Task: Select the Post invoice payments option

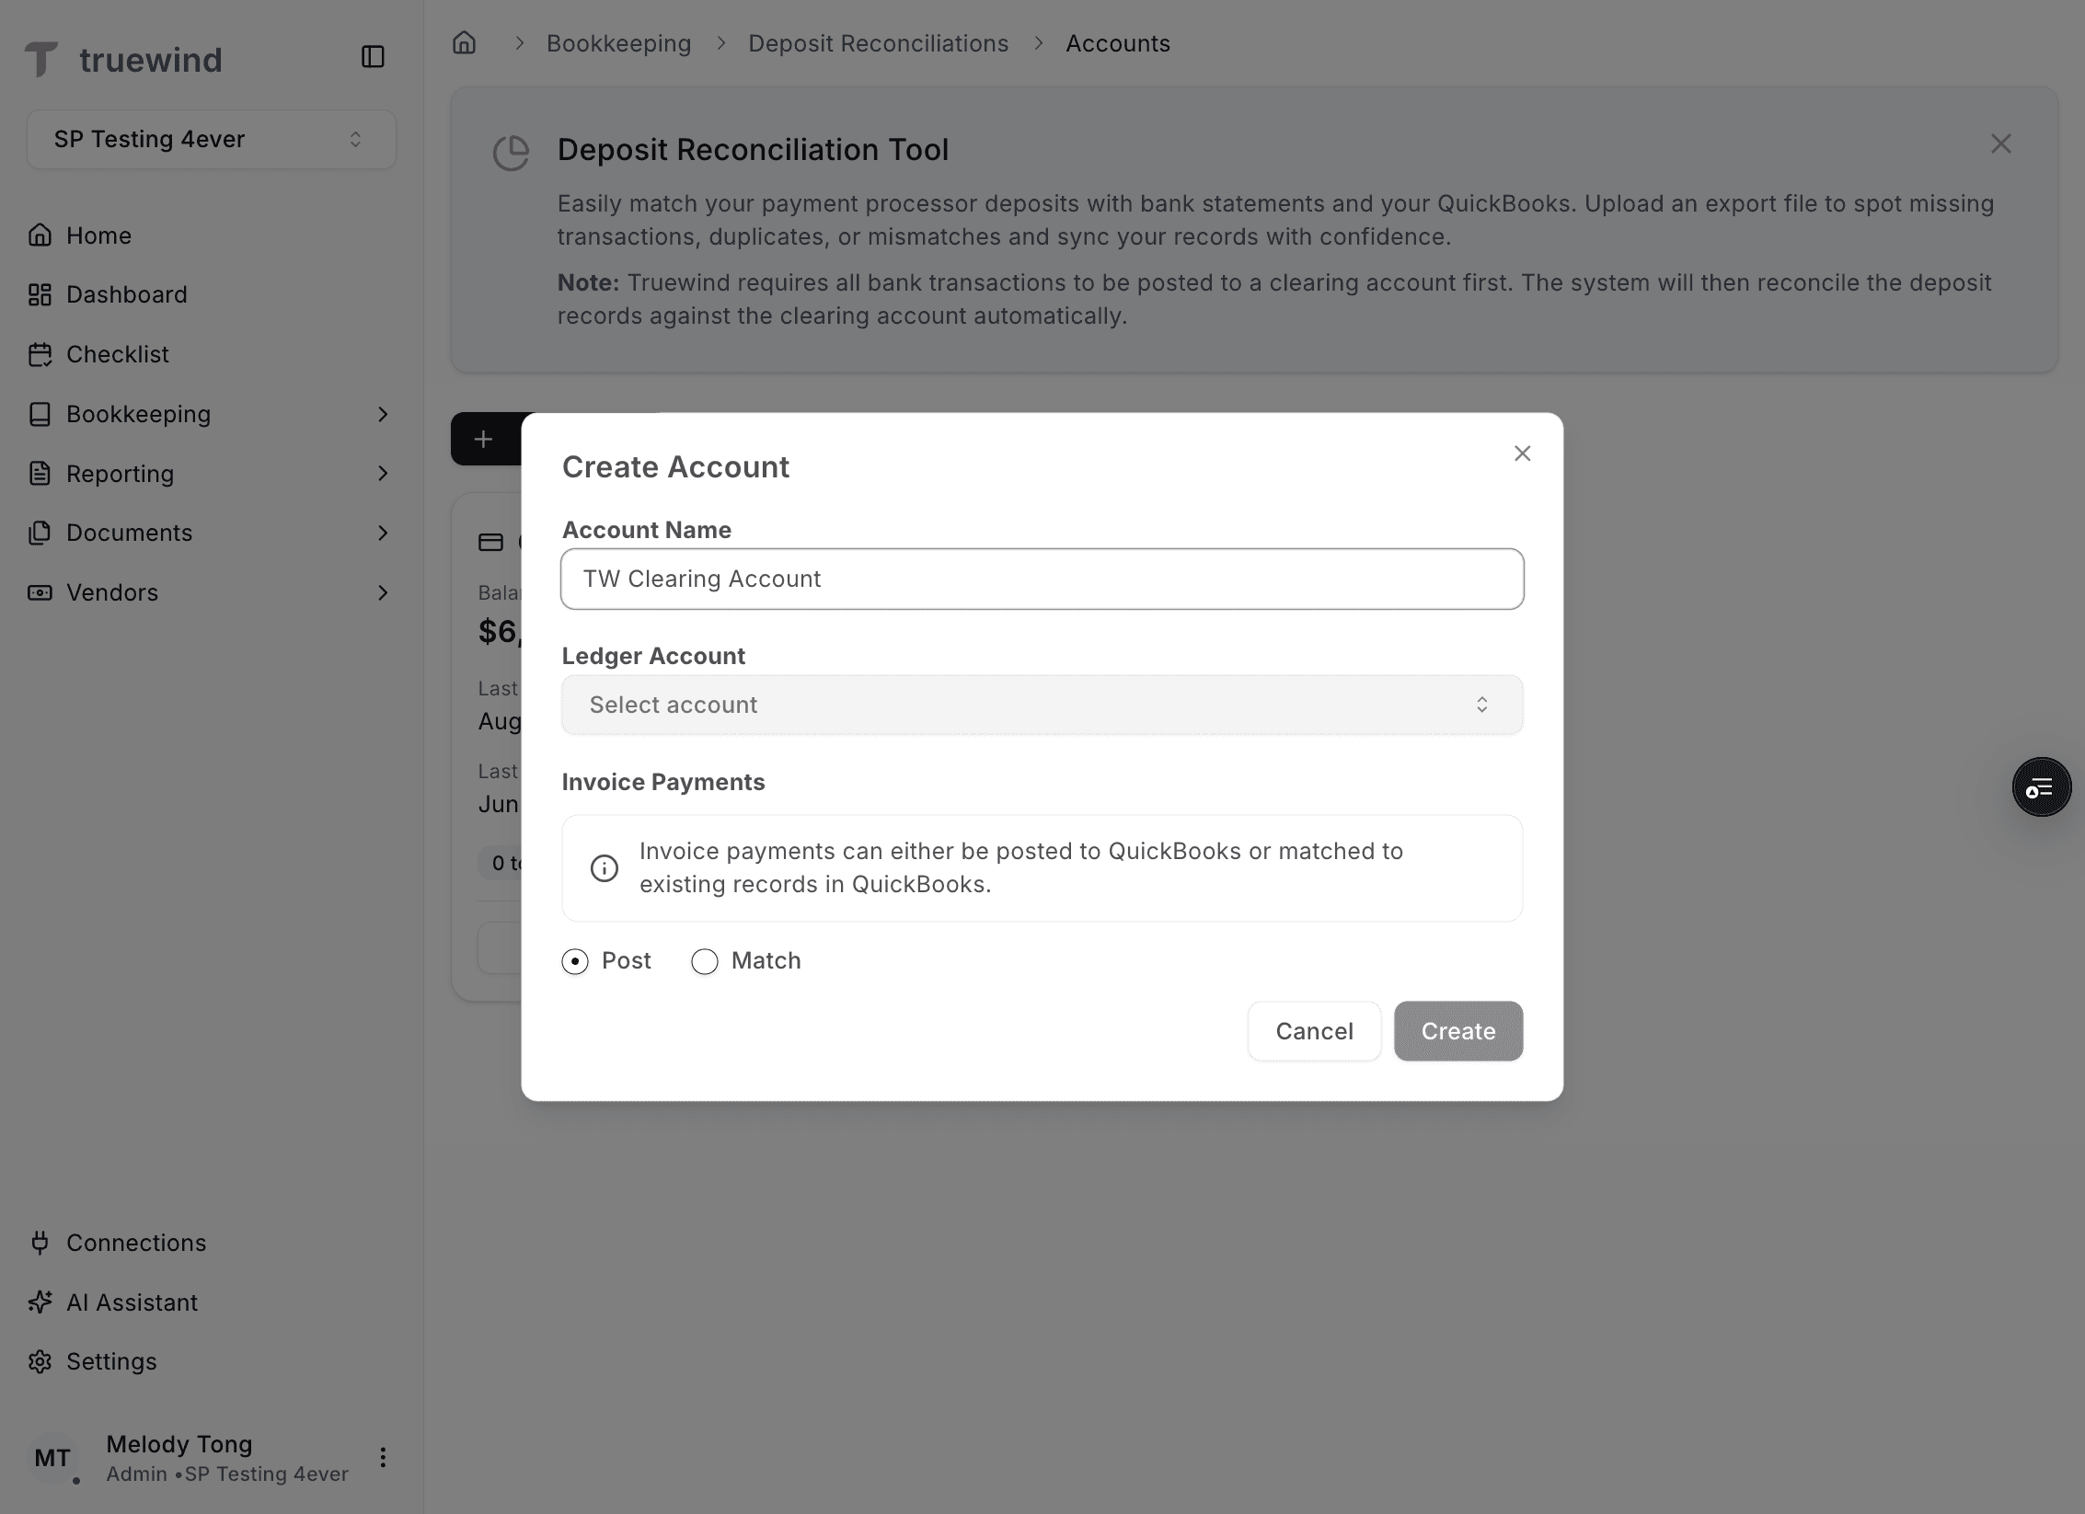Action: tap(574, 960)
